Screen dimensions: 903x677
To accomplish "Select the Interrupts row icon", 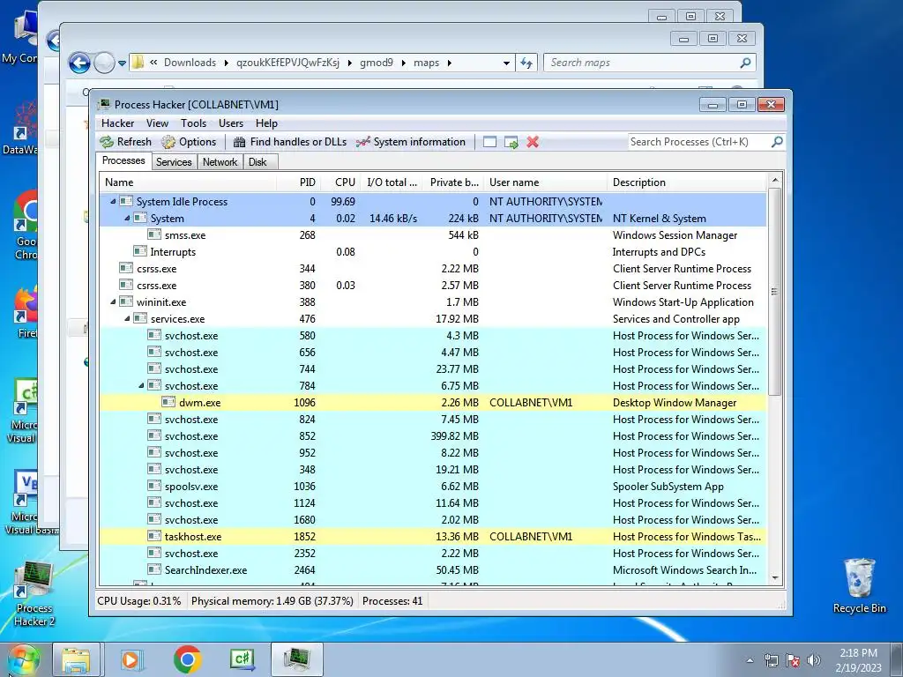I will coord(140,251).
